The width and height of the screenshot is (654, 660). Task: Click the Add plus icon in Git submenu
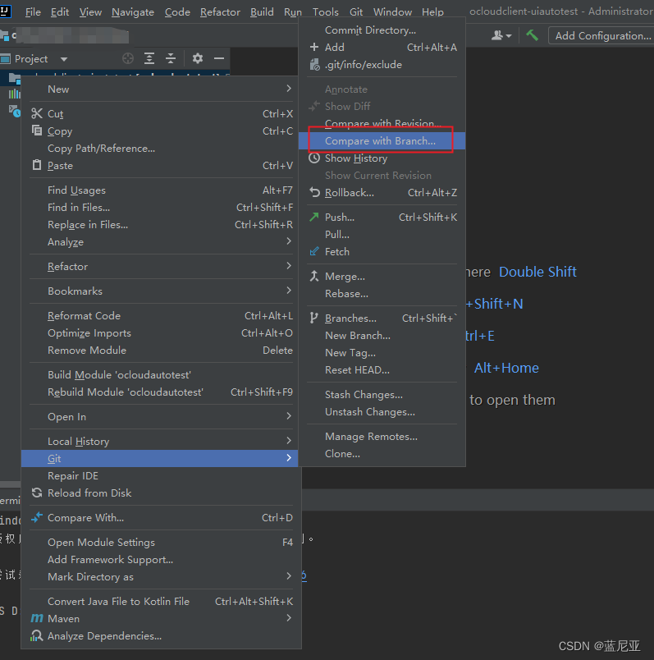coord(314,47)
